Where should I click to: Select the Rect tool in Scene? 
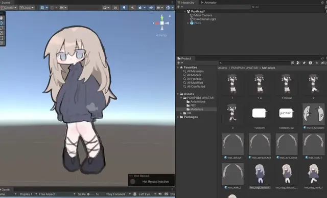(x=2, y=38)
